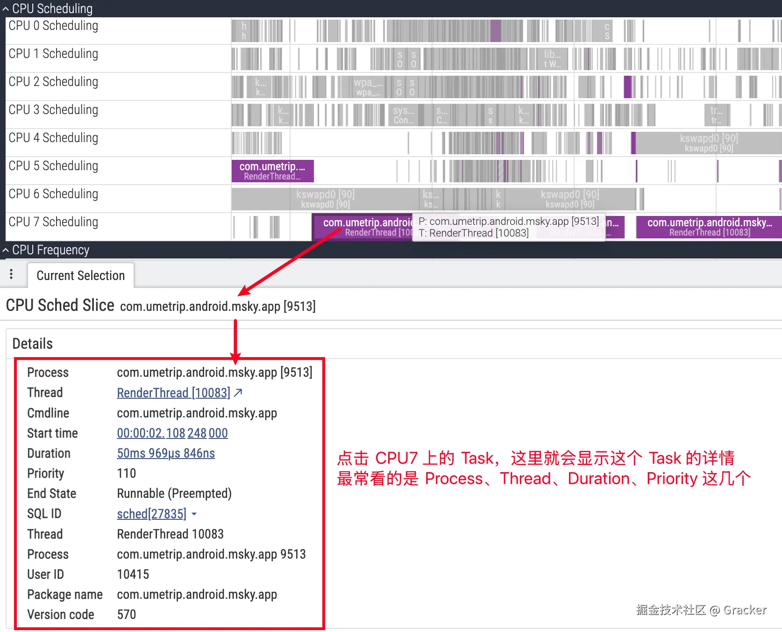Select the kswapd0 [90] slice on CPU 4
782x632 pixels.
click(x=709, y=143)
